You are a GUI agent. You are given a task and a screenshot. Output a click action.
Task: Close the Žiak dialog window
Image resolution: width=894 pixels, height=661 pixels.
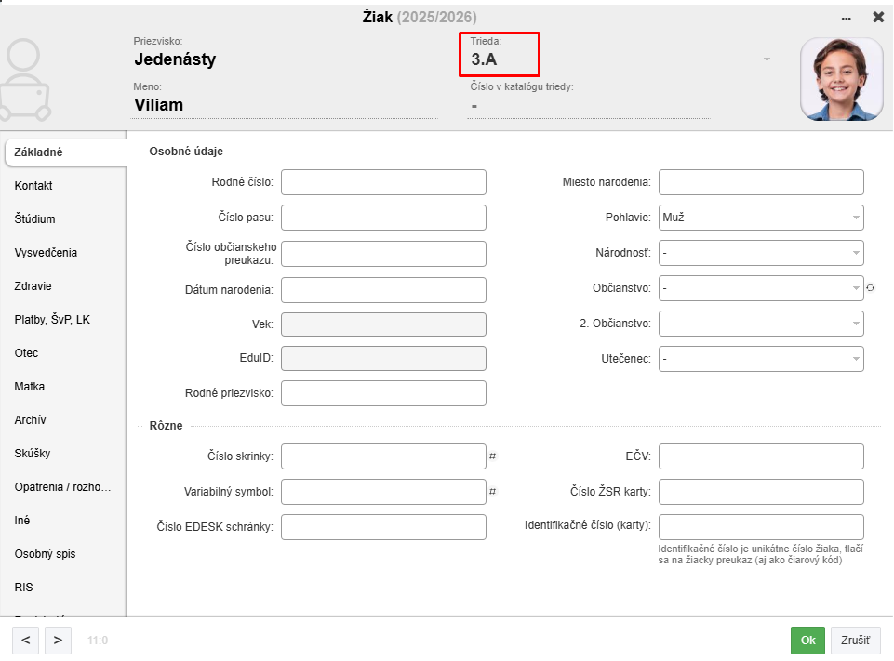(878, 17)
